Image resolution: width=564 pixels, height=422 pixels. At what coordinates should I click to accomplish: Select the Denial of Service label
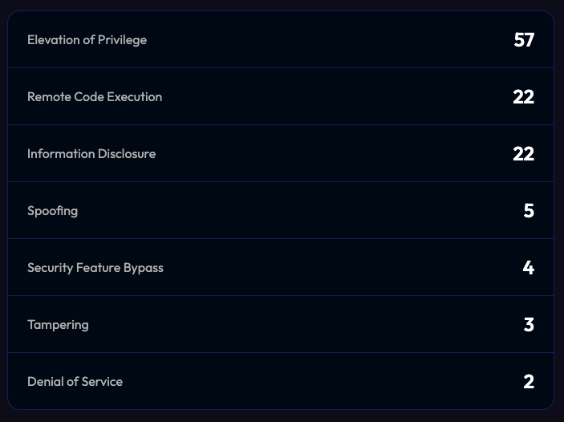pos(75,382)
